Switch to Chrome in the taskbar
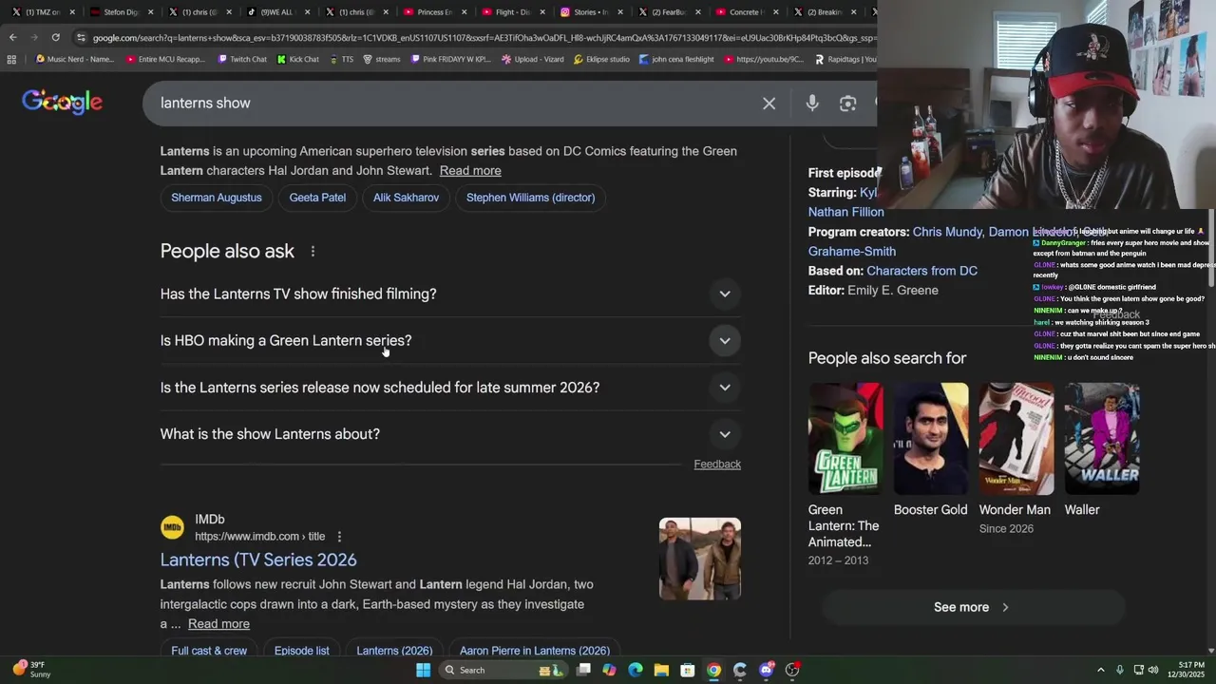1216x684 pixels. (x=713, y=670)
